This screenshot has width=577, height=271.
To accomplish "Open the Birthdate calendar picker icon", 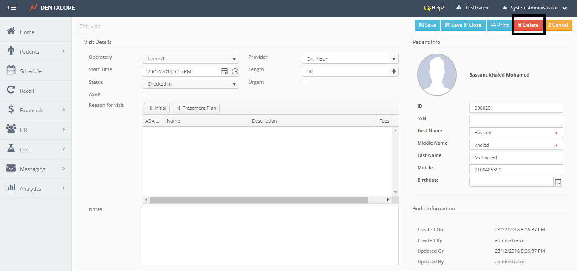I will point(558,182).
